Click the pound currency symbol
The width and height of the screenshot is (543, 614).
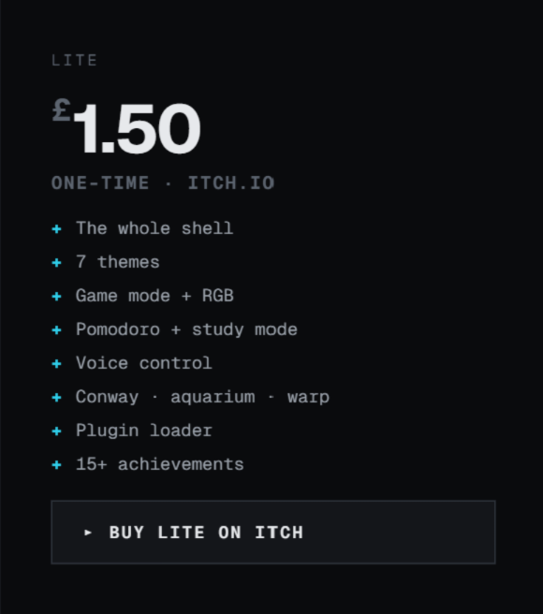(61, 110)
